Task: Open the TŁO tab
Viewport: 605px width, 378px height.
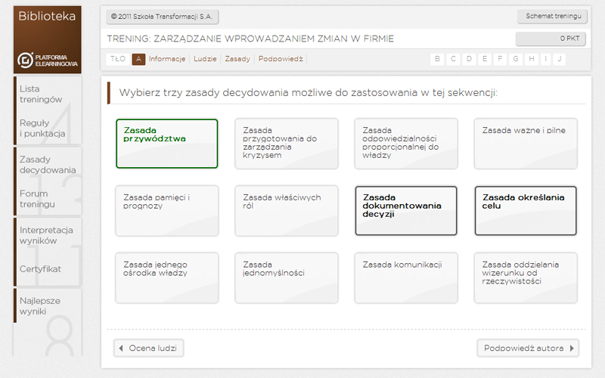Action: (x=118, y=59)
